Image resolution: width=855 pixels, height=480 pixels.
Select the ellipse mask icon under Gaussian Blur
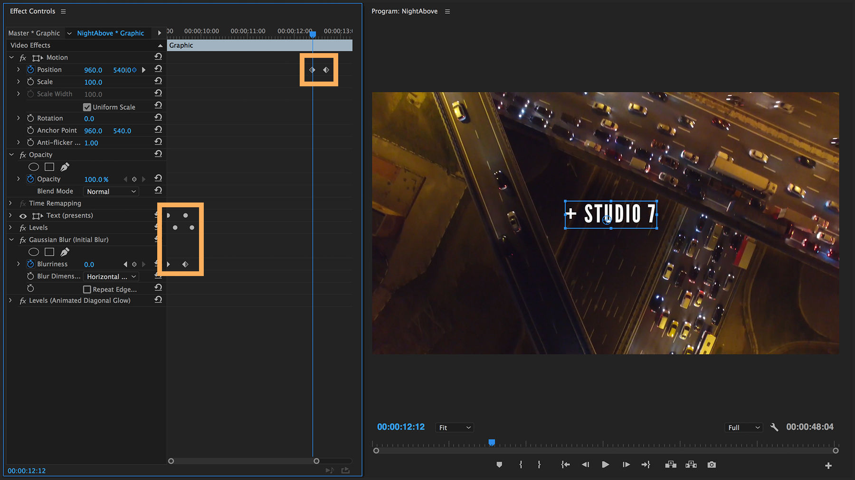pyautogui.click(x=33, y=251)
